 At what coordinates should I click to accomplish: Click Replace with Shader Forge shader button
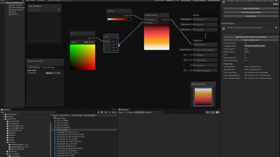click(x=251, y=37)
